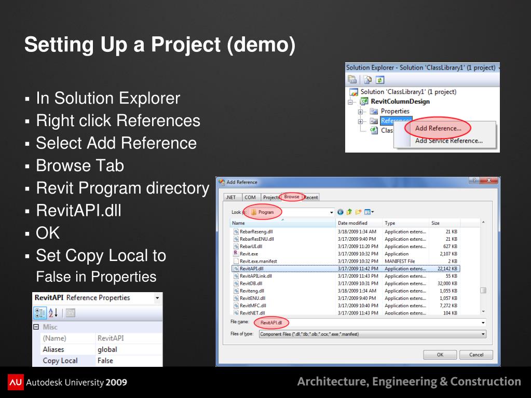Image resolution: width=531 pixels, height=398 pixels.
Task: Sort by Size column header
Action: 444,223
